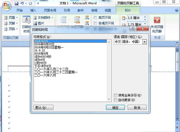Switch to the 插入 tab
The width and height of the screenshot is (180, 132).
(33, 10)
